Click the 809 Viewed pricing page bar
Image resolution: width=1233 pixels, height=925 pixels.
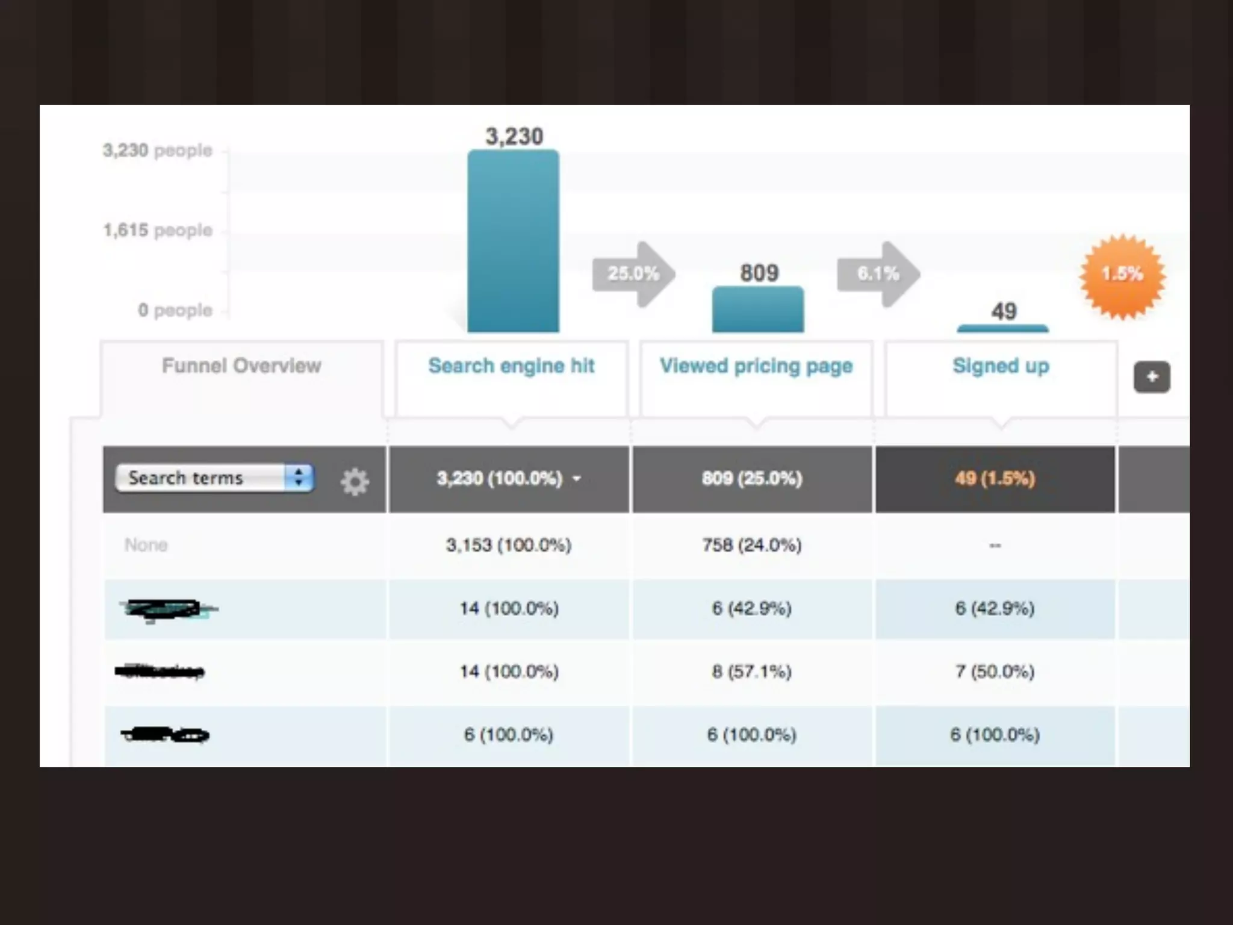point(757,310)
